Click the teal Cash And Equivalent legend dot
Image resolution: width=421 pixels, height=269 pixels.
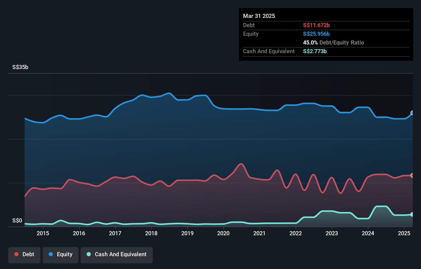[89, 254]
